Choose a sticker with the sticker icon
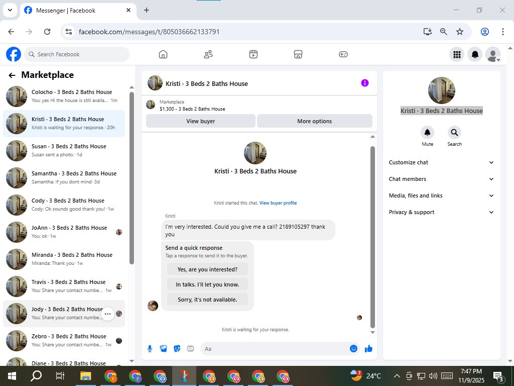This screenshot has width=514, height=386. coord(177,349)
